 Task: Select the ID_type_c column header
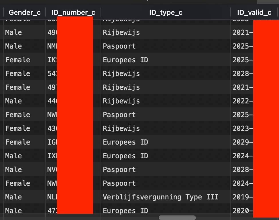[166, 13]
